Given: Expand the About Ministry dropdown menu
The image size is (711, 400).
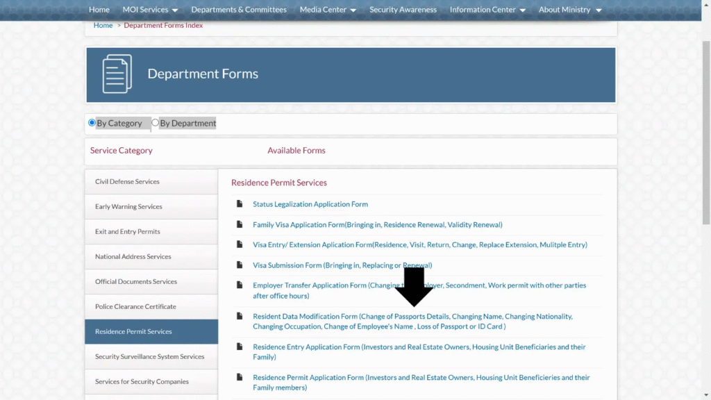Looking at the screenshot, I should point(570,10).
